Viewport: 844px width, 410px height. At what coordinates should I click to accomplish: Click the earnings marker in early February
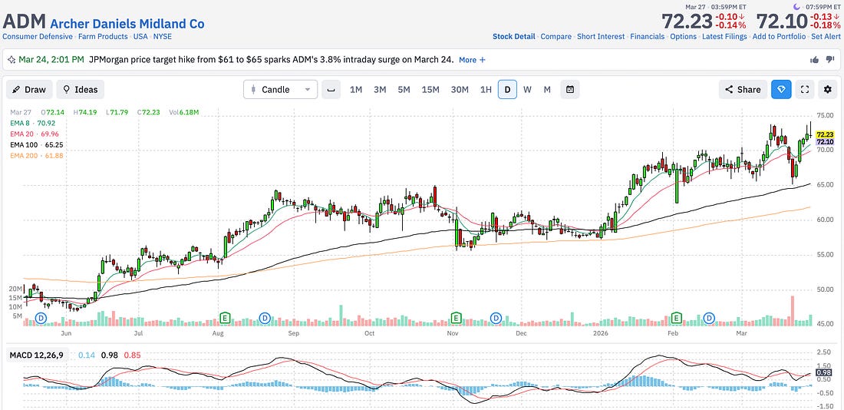[x=676, y=319]
